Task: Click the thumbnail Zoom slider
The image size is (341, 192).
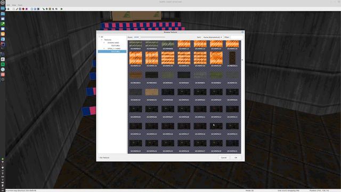Action: coord(149,37)
